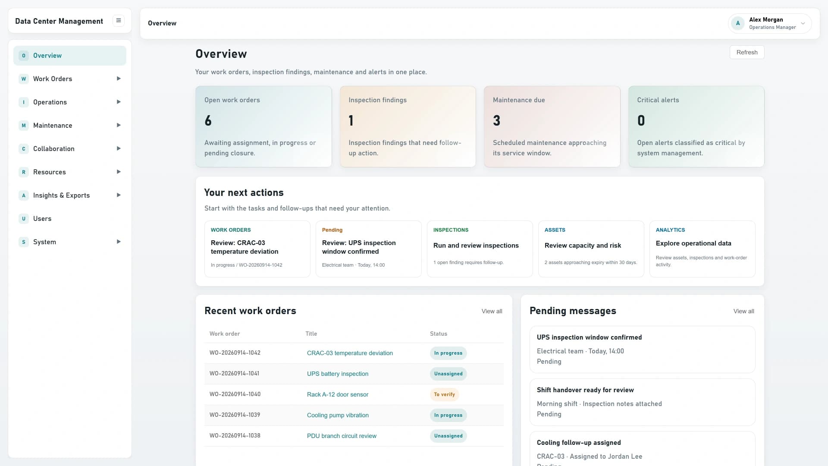Open the Critical alerts summary card
This screenshot has height=466, width=828.
[696, 126]
